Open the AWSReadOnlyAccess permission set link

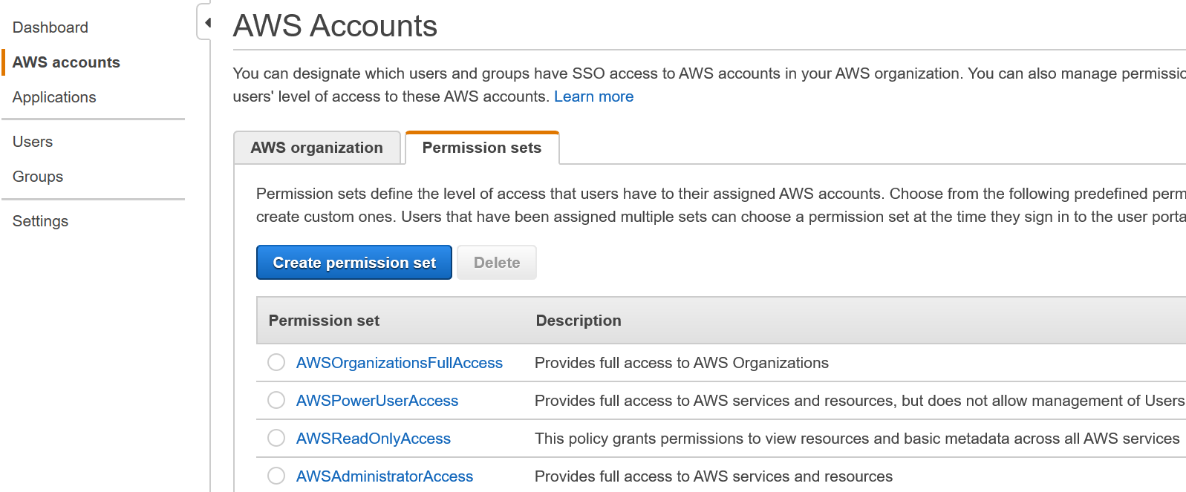[x=374, y=439]
